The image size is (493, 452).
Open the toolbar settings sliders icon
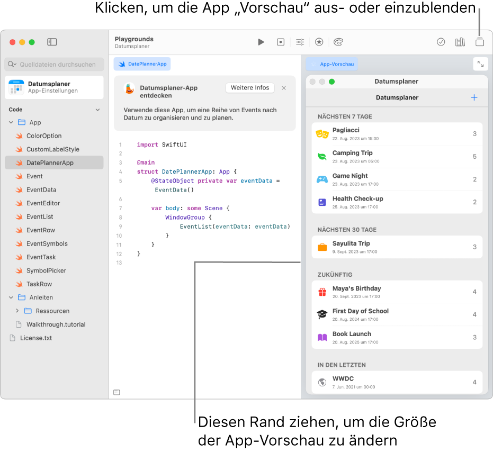pyautogui.click(x=300, y=42)
